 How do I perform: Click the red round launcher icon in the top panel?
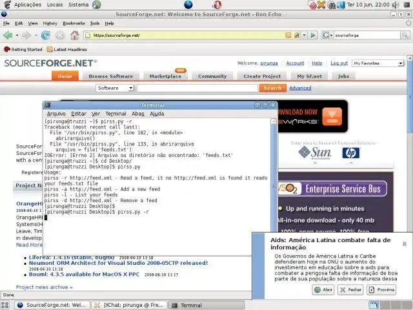pos(217,5)
